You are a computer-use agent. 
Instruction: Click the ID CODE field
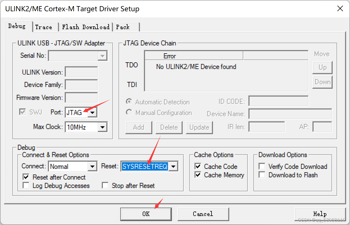(278, 101)
